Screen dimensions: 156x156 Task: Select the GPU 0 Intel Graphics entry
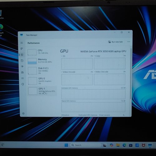point(42,81)
